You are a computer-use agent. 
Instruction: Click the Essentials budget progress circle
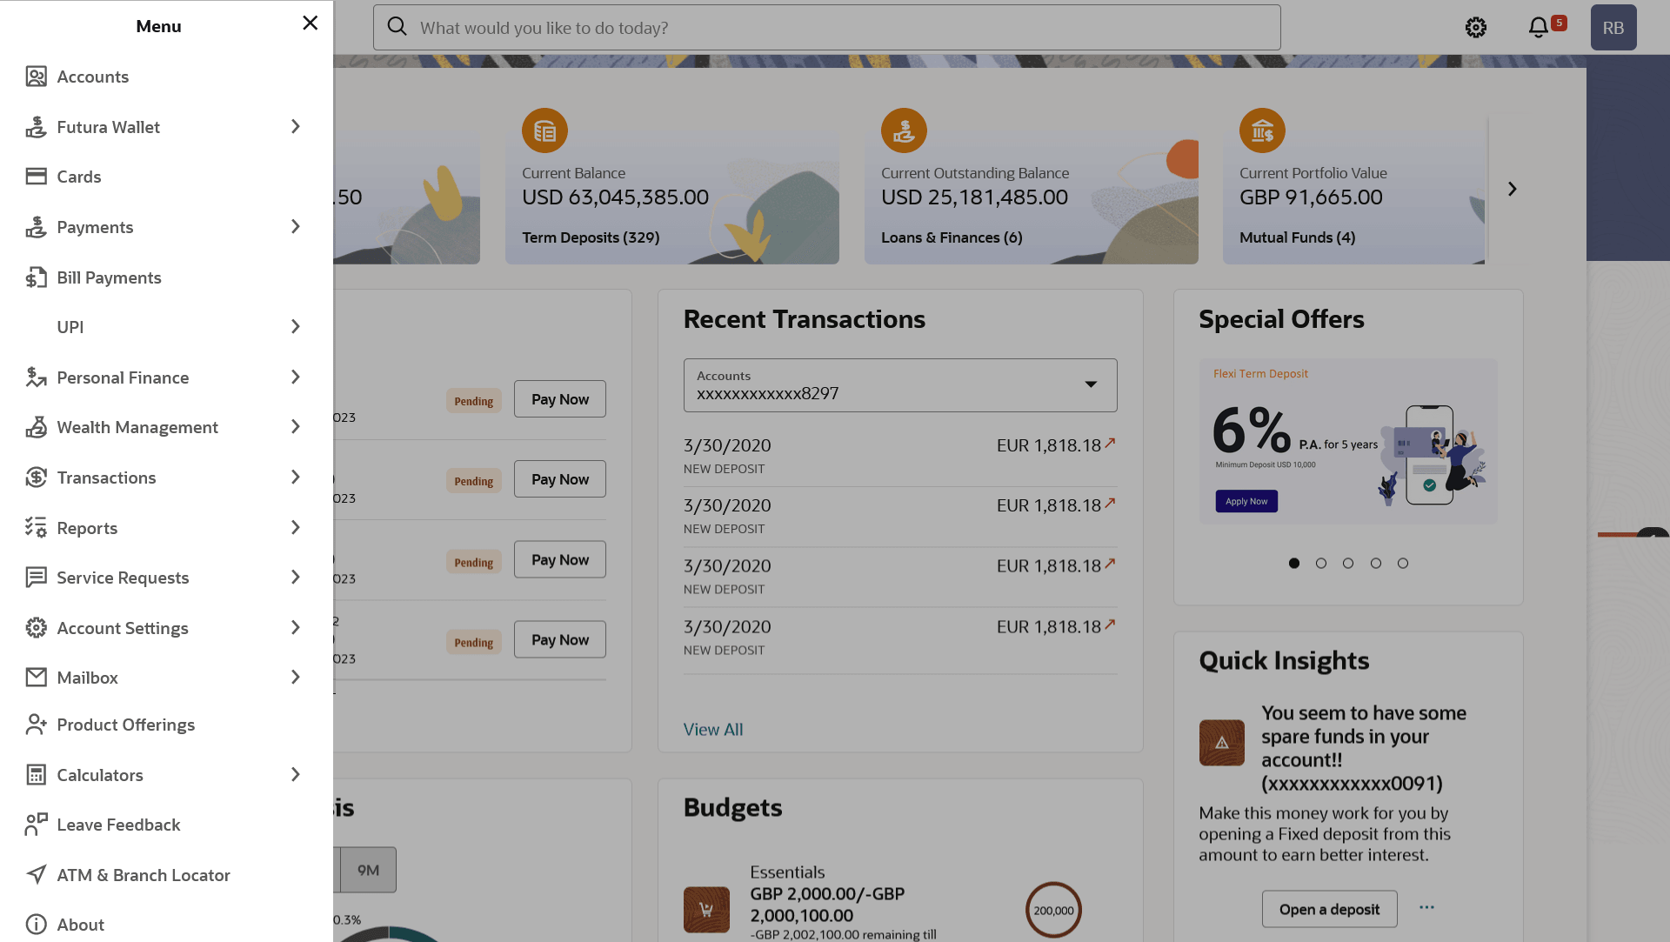click(x=1053, y=911)
